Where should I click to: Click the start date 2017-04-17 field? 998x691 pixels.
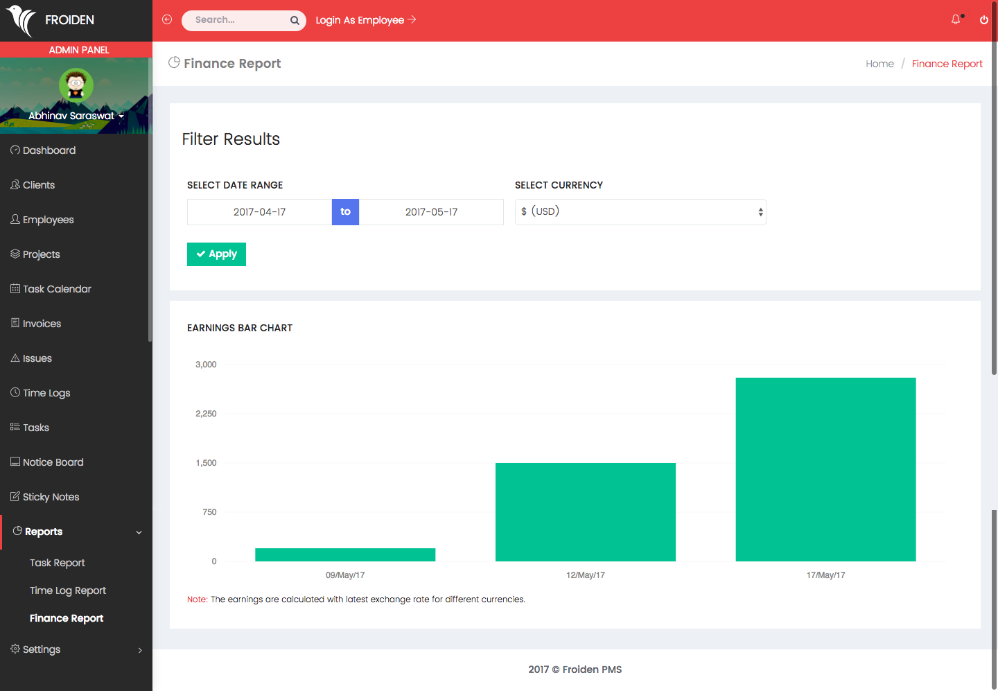(x=259, y=212)
